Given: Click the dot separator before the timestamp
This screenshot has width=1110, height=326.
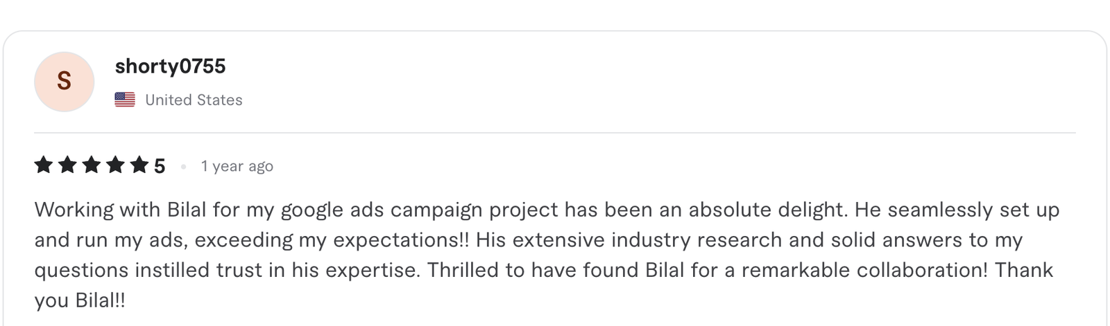Looking at the screenshot, I should pos(183,166).
